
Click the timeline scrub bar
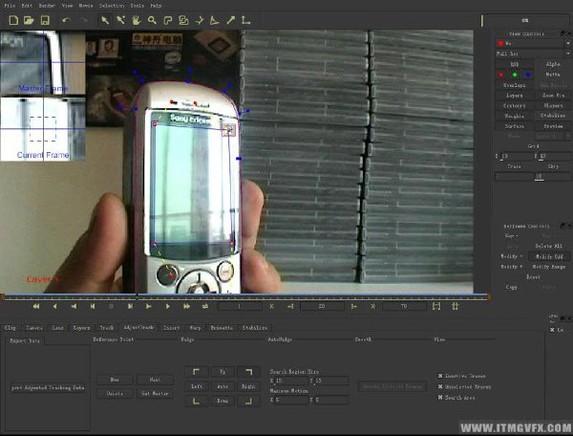(245, 296)
